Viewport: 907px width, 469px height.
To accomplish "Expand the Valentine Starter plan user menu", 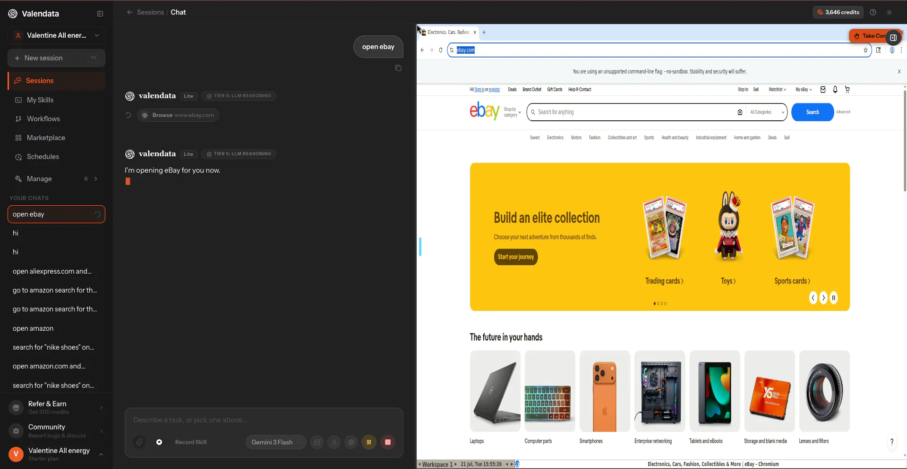I will [x=57, y=454].
